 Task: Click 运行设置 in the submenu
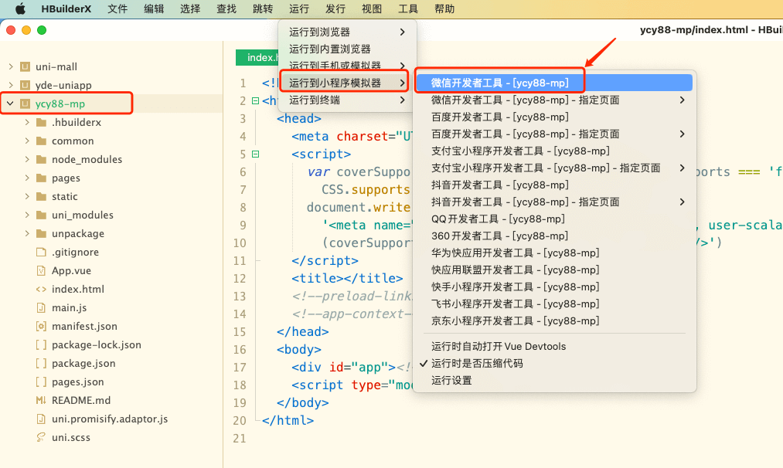pos(451,380)
